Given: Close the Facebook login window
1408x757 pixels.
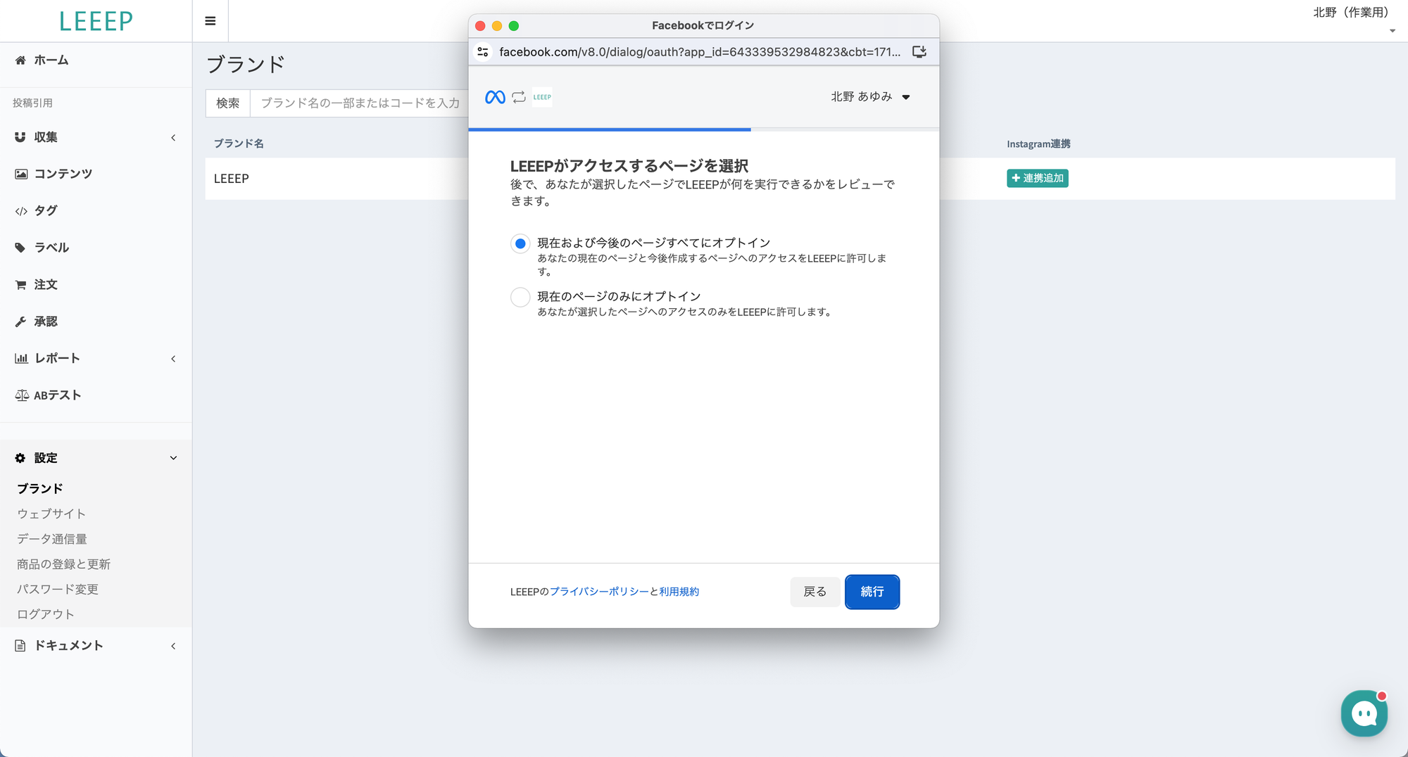Looking at the screenshot, I should tap(480, 26).
